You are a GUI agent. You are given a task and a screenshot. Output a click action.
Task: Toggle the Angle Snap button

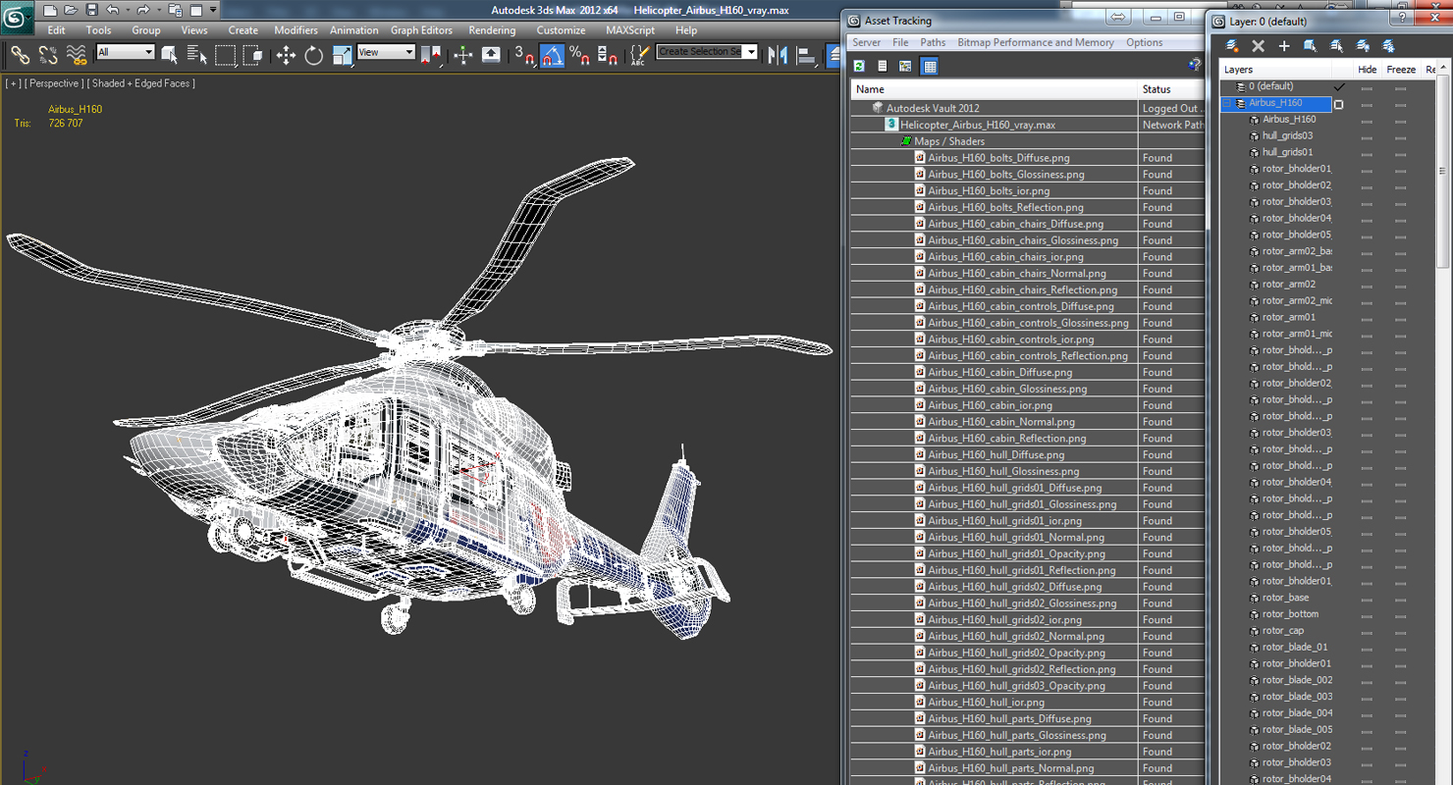point(552,55)
